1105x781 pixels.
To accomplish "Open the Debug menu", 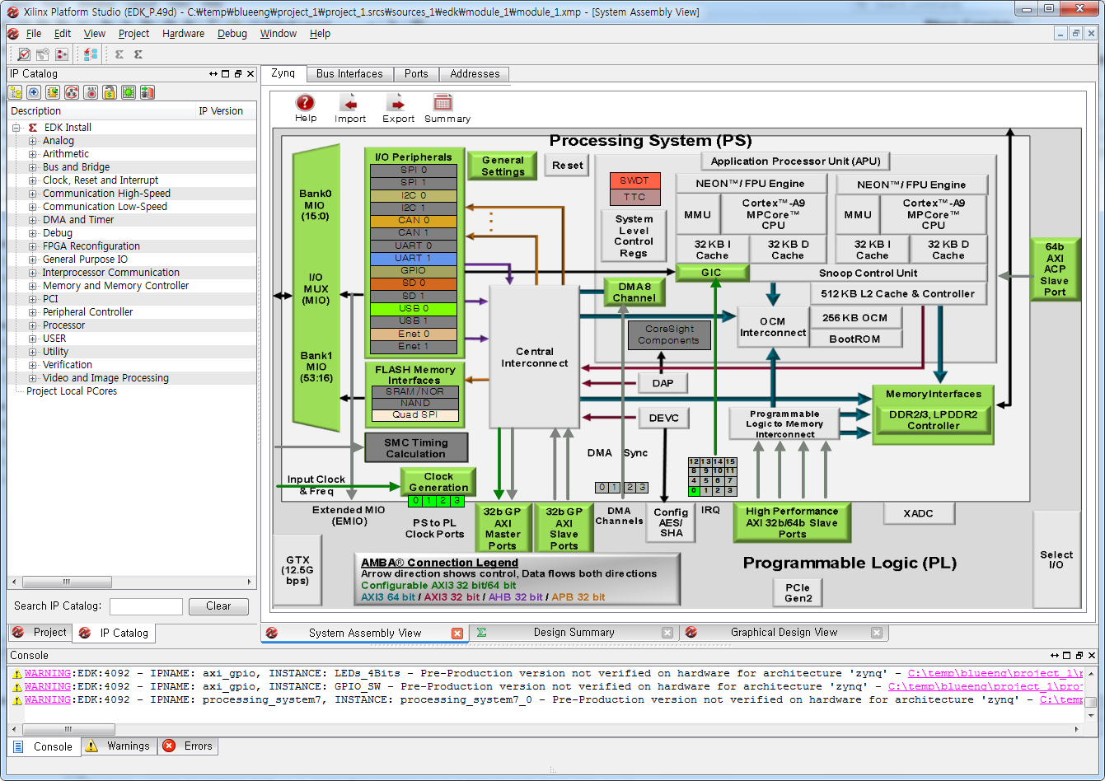I will (x=232, y=34).
